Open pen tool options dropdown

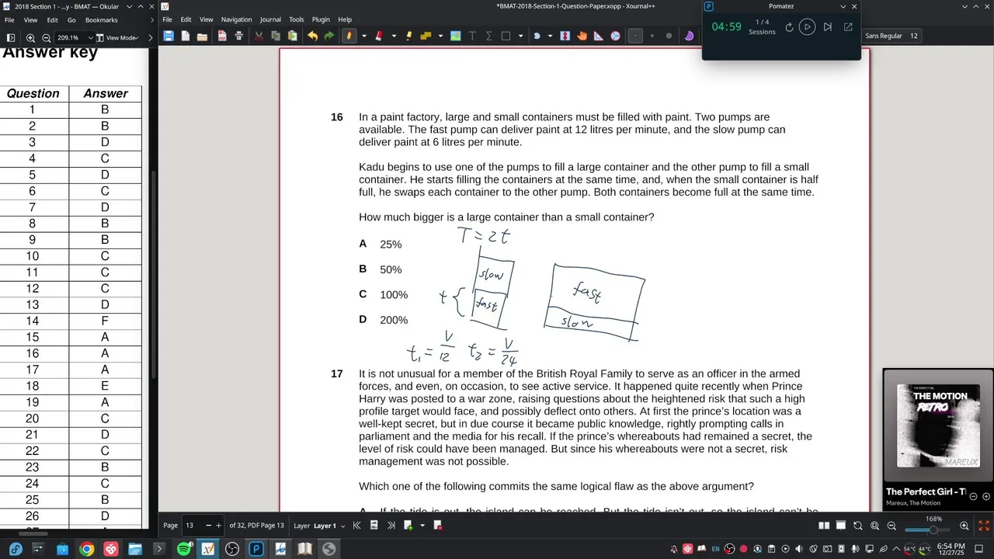click(x=364, y=36)
